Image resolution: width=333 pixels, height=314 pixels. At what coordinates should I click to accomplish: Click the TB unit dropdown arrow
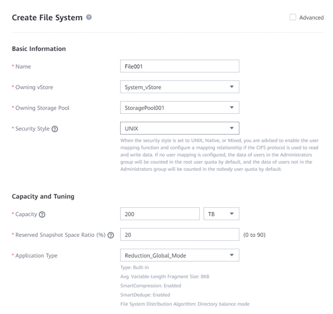232,214
